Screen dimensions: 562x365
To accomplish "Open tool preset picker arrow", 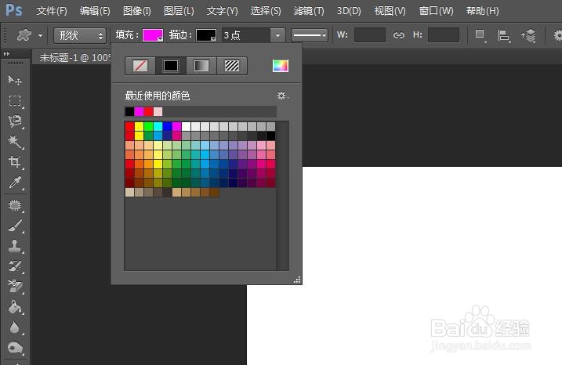I will [x=40, y=35].
